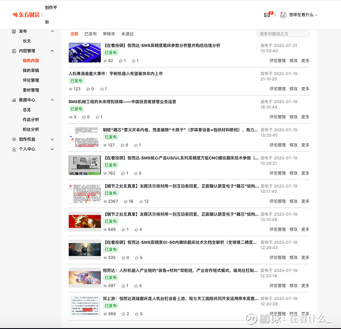341x329 pixels.
Task: Click 修改 for the 2025-07-21 13:33:40 article
Action: point(293,61)
